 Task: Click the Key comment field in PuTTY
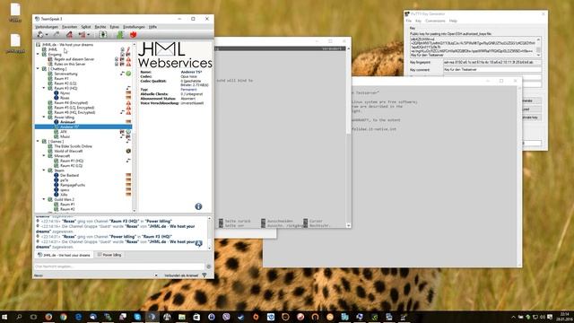pos(492,70)
